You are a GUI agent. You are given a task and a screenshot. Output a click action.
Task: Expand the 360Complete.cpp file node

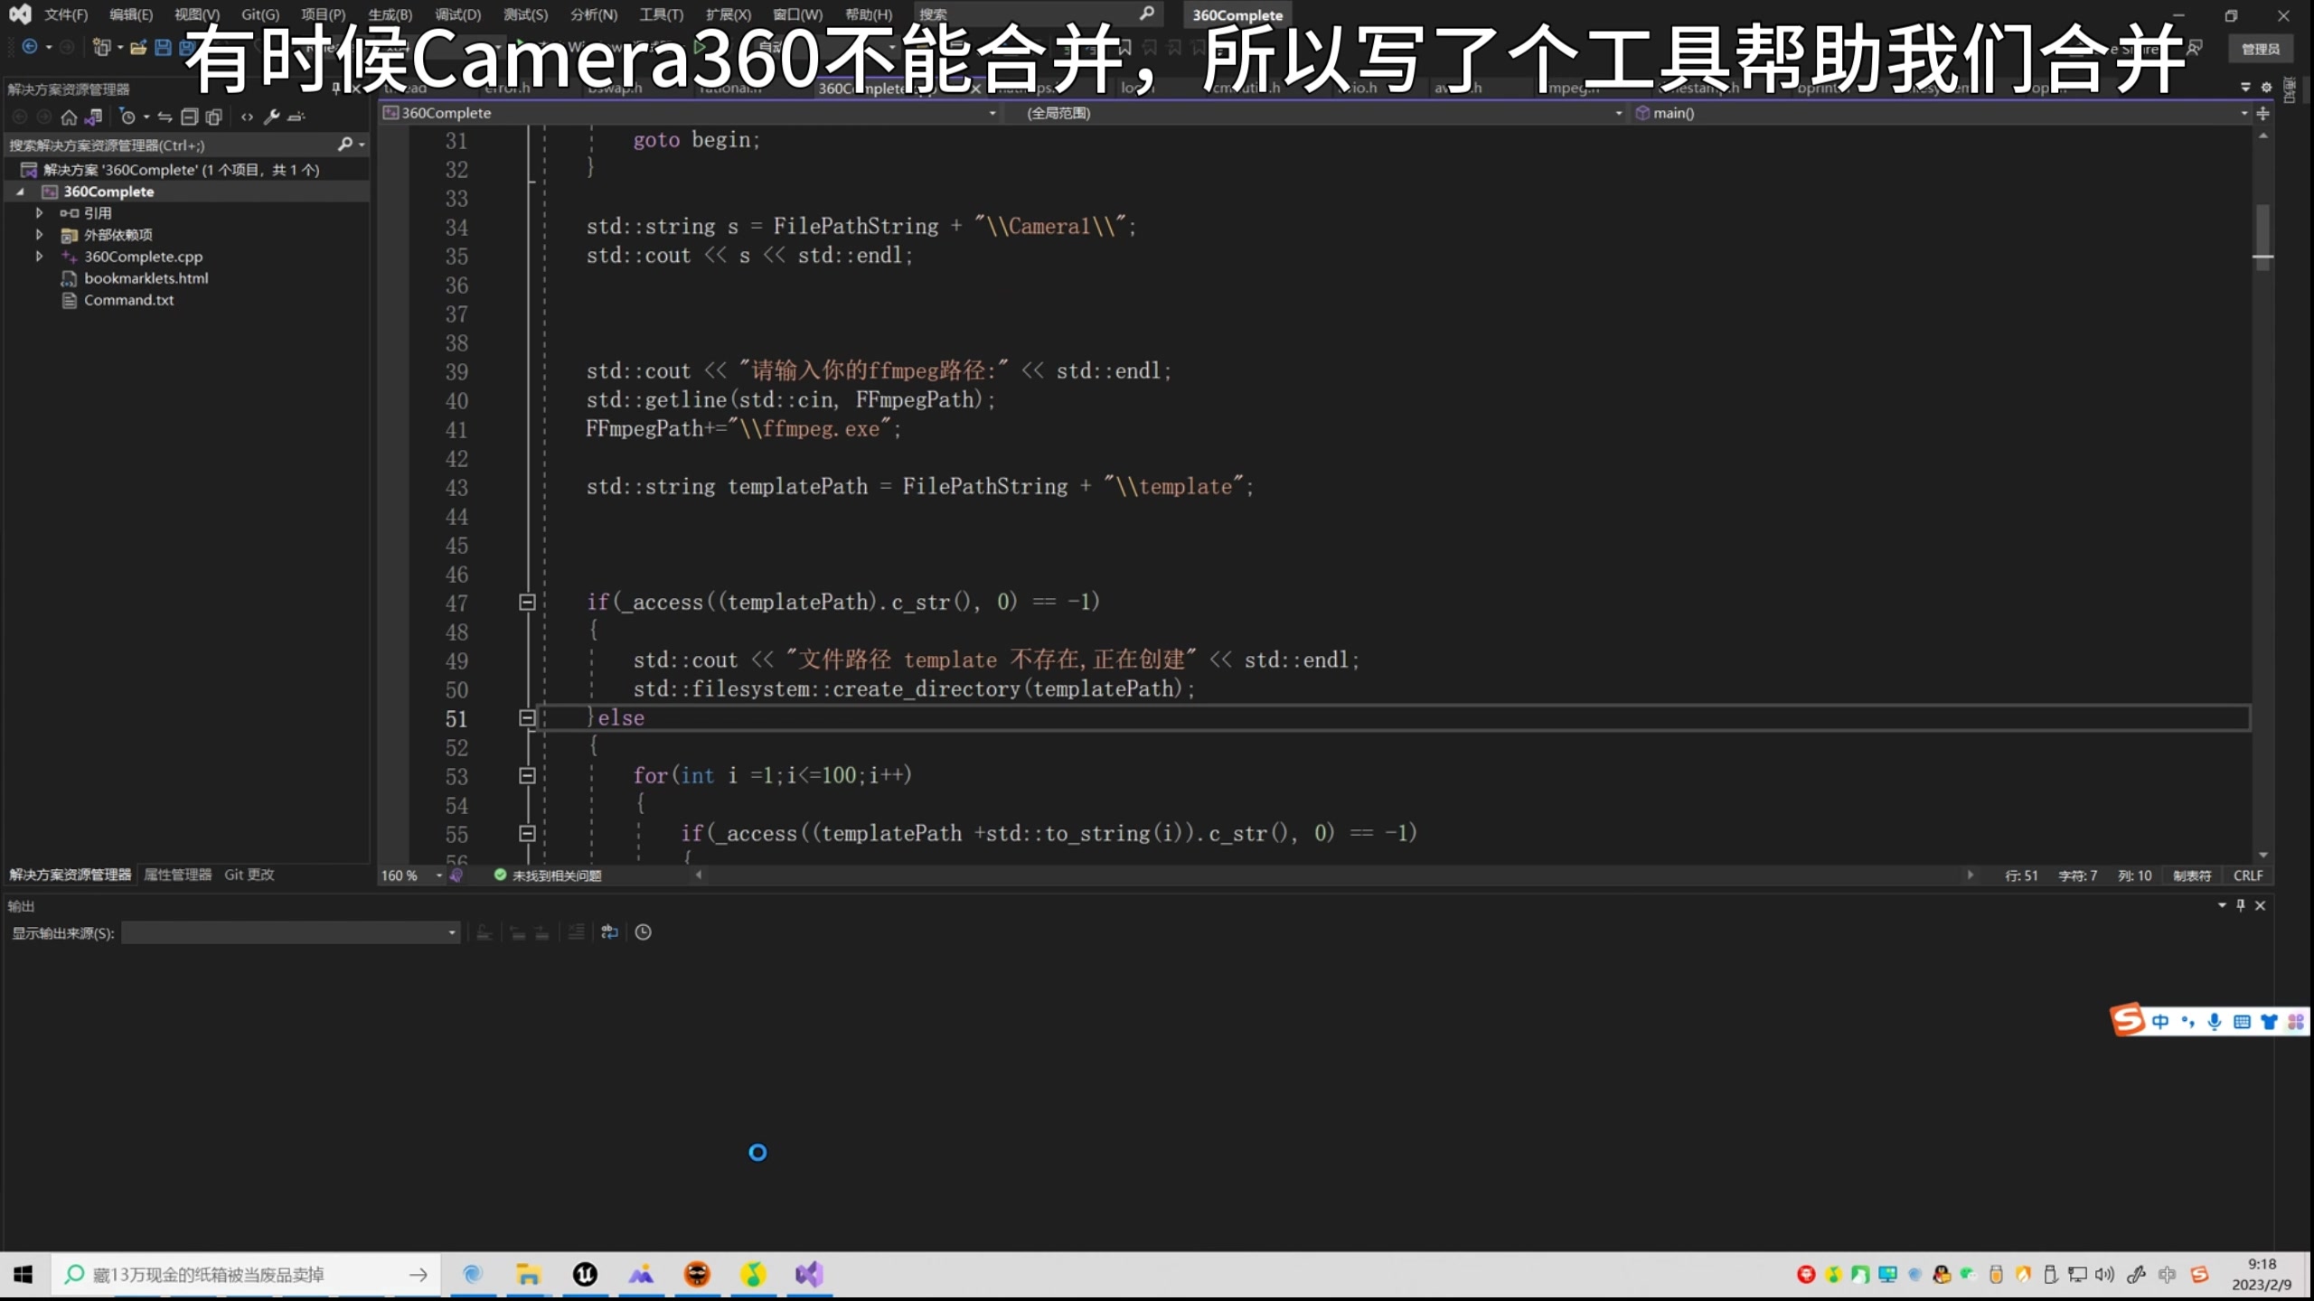(39, 257)
